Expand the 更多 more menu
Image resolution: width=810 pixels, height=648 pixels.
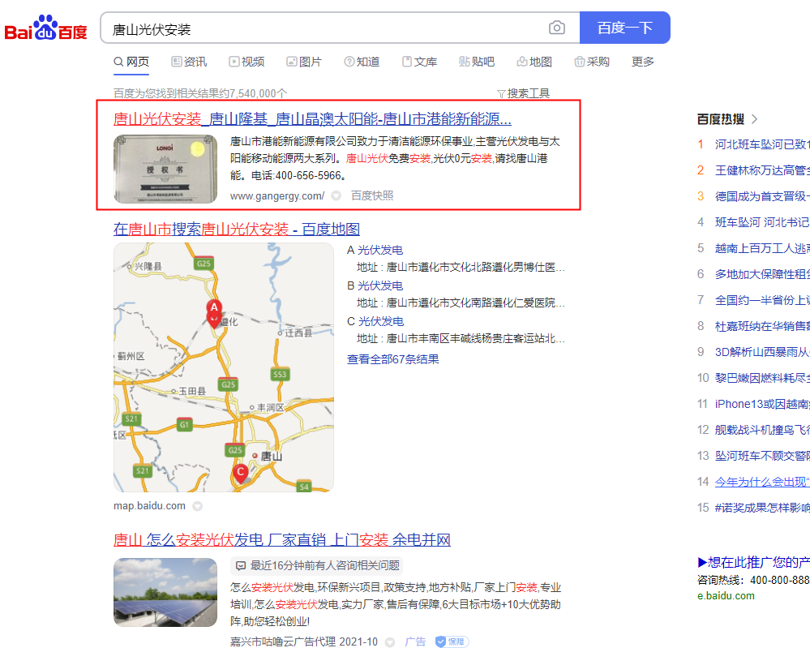point(642,62)
